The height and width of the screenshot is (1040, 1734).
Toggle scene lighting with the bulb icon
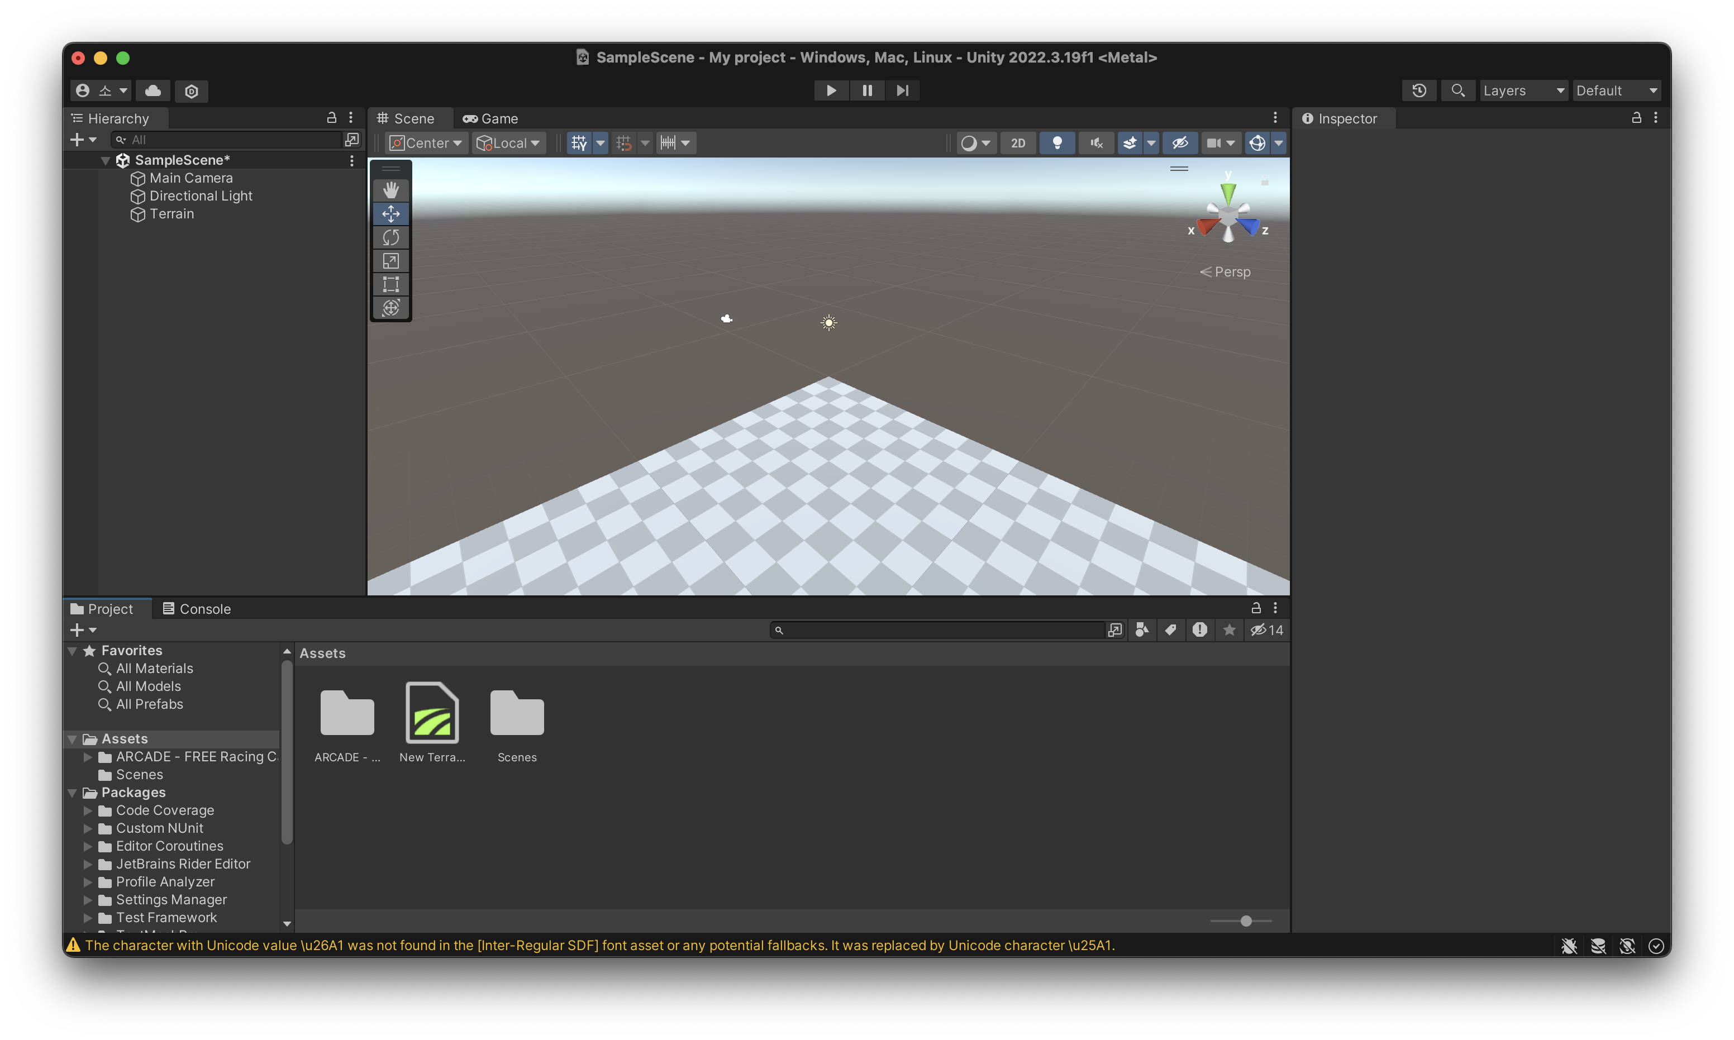click(x=1057, y=143)
